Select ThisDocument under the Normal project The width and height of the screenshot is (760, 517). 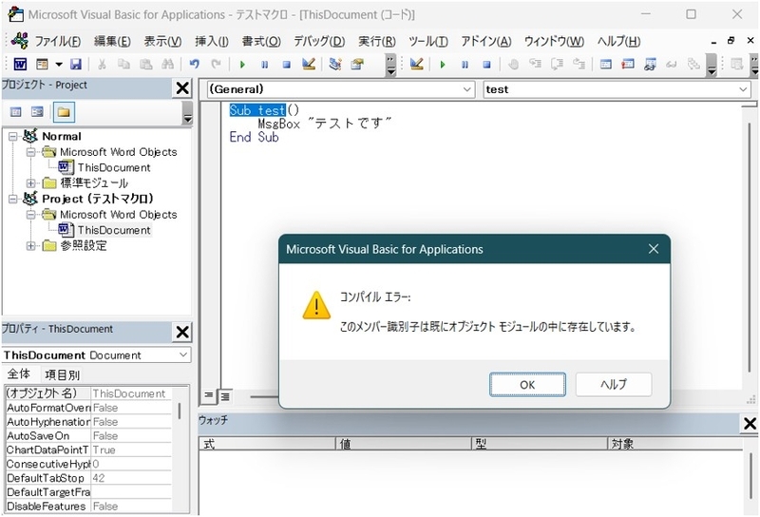(114, 168)
